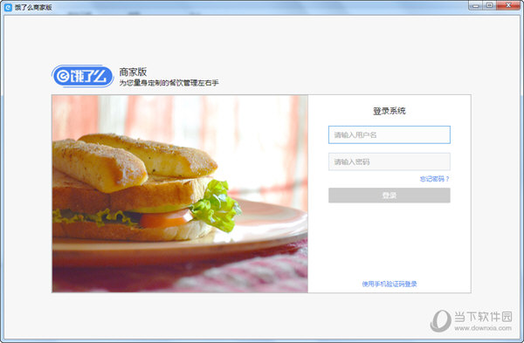Image resolution: width=524 pixels, height=343 pixels.
Task: Minimize the 饿了么商家版 window
Action: (x=476, y=6)
